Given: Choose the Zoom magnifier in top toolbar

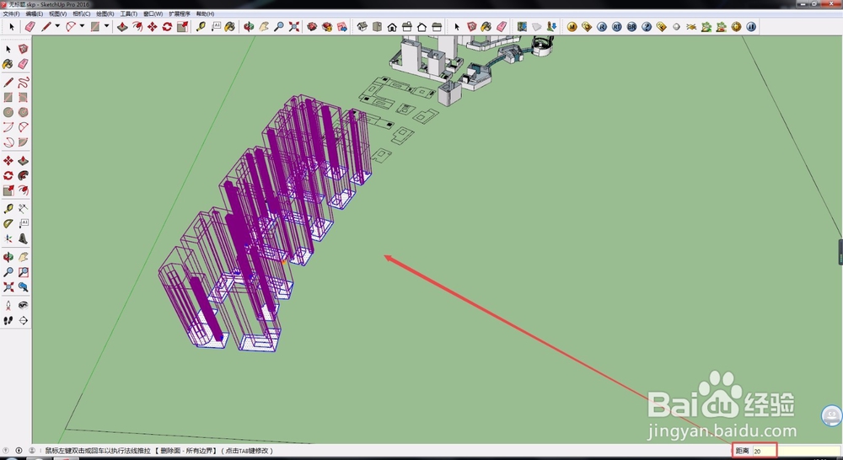Looking at the screenshot, I should (279, 26).
